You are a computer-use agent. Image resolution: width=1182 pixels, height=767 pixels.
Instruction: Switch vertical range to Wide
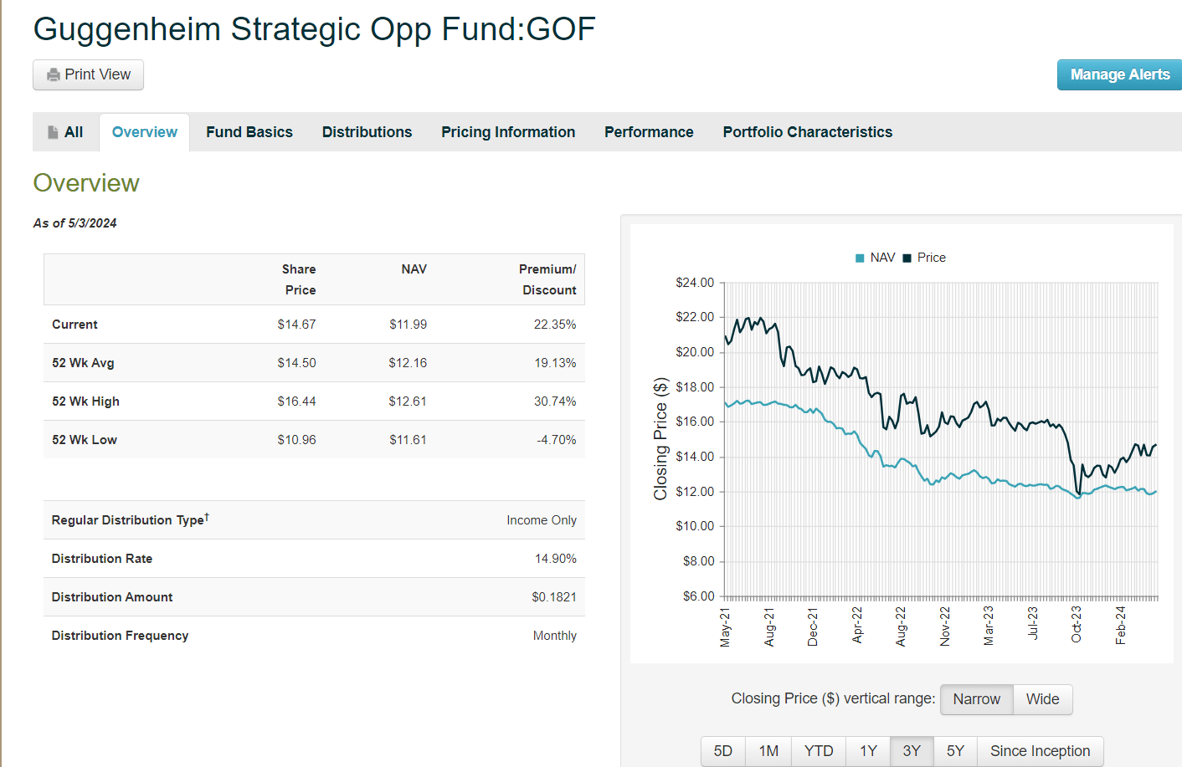(1042, 699)
